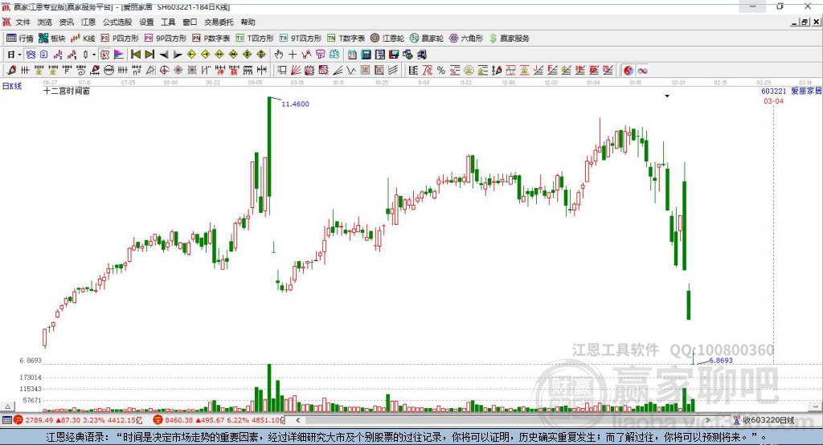This screenshot has width=823, height=445.
Task: Open the 六角形 hexagon tool
Action: (x=465, y=39)
